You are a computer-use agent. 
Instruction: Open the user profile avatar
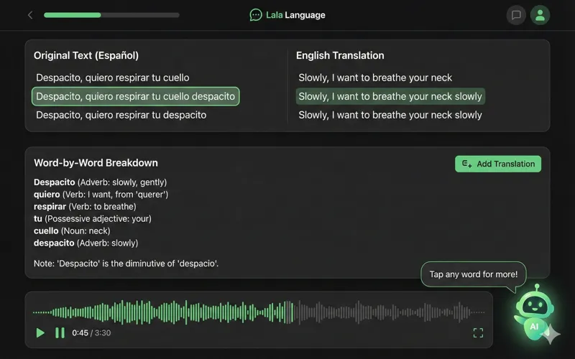pyautogui.click(x=540, y=15)
